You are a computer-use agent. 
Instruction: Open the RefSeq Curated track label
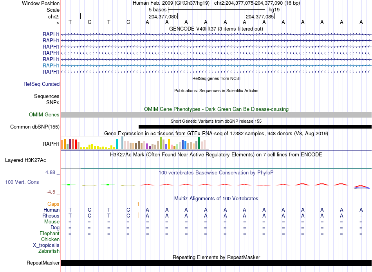coord(42,84)
